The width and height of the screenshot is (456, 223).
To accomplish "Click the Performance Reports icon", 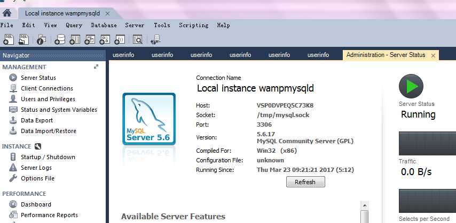I will [13, 215].
